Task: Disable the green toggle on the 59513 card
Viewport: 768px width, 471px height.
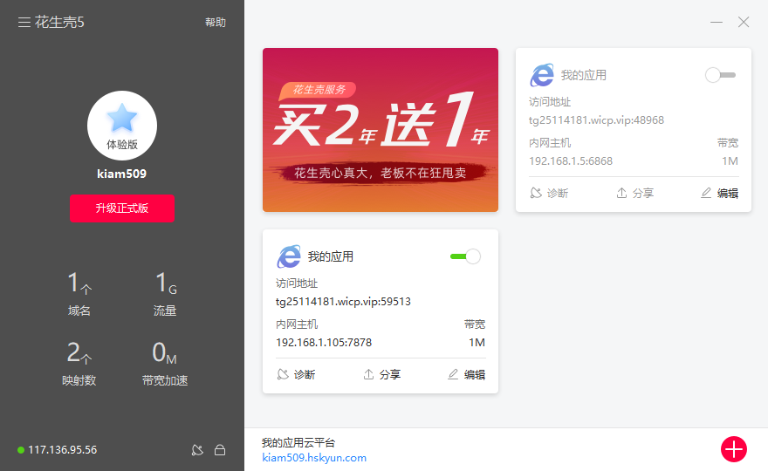Action: 465,256
